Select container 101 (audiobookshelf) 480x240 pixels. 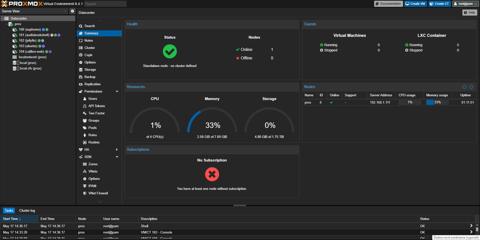[34, 35]
